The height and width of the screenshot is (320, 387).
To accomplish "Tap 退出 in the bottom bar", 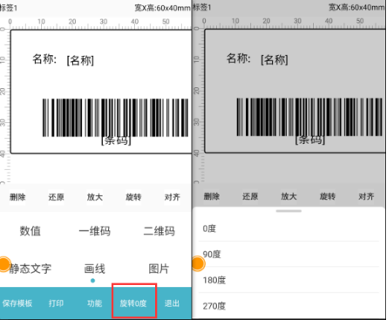I will pos(172,303).
